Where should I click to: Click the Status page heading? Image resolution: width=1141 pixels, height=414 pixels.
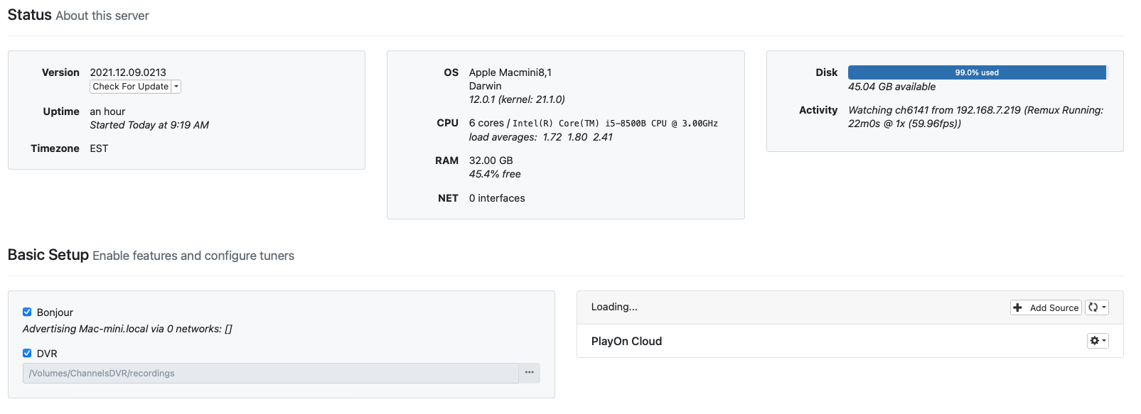[x=30, y=15]
